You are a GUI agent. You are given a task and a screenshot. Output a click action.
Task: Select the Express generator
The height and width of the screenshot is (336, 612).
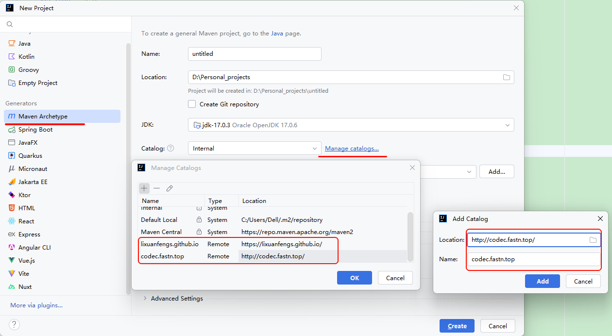coord(62,234)
